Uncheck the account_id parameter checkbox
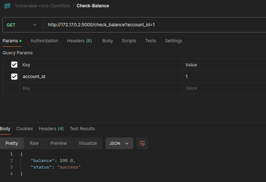Viewport: 266px width, 182px height. [x=14, y=77]
